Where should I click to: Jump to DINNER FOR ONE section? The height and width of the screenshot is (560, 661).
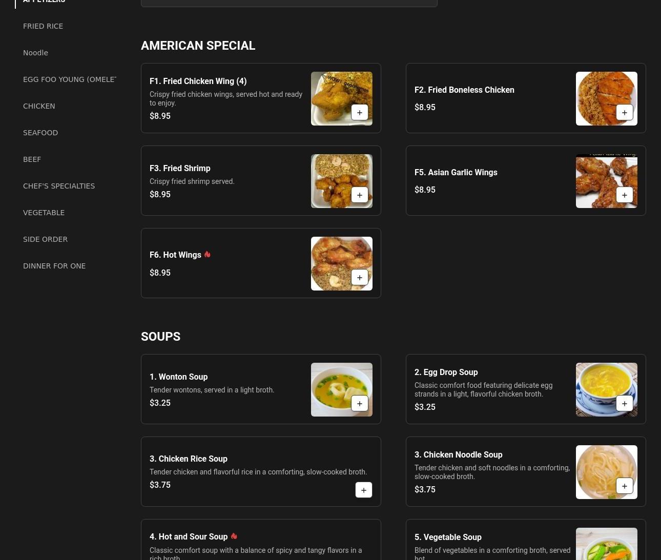pyautogui.click(x=54, y=266)
